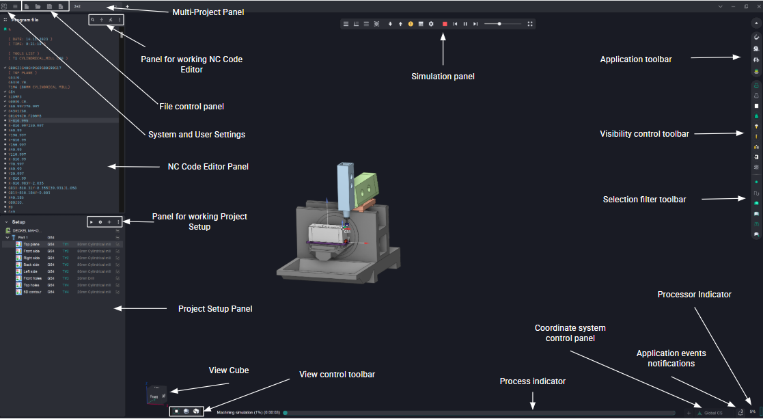This screenshot has width=763, height=419.
Task: Select the Right side operation row
Action: (32, 258)
